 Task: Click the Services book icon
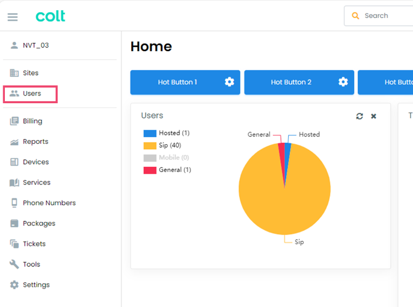(14, 183)
